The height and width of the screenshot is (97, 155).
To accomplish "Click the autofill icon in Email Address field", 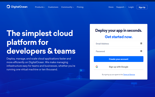I will pyautogui.click(x=141, y=43).
